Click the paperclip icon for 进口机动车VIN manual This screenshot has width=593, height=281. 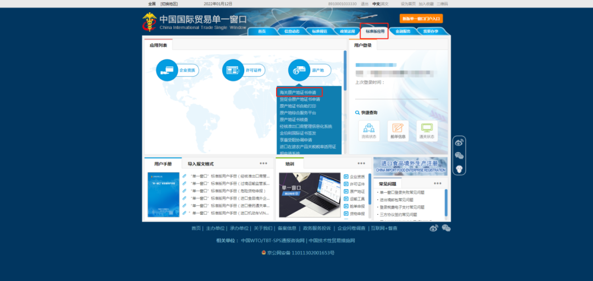tap(184, 213)
